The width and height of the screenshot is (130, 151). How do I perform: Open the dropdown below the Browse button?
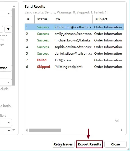9,82
